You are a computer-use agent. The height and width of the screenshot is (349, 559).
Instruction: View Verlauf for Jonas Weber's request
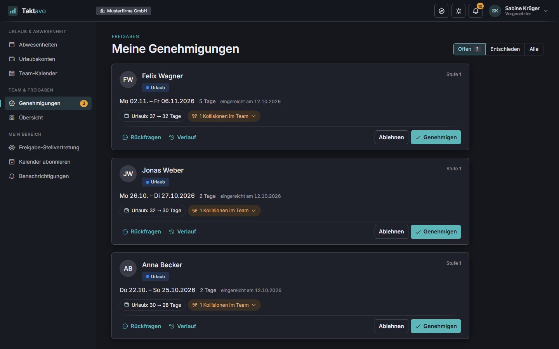(x=182, y=232)
